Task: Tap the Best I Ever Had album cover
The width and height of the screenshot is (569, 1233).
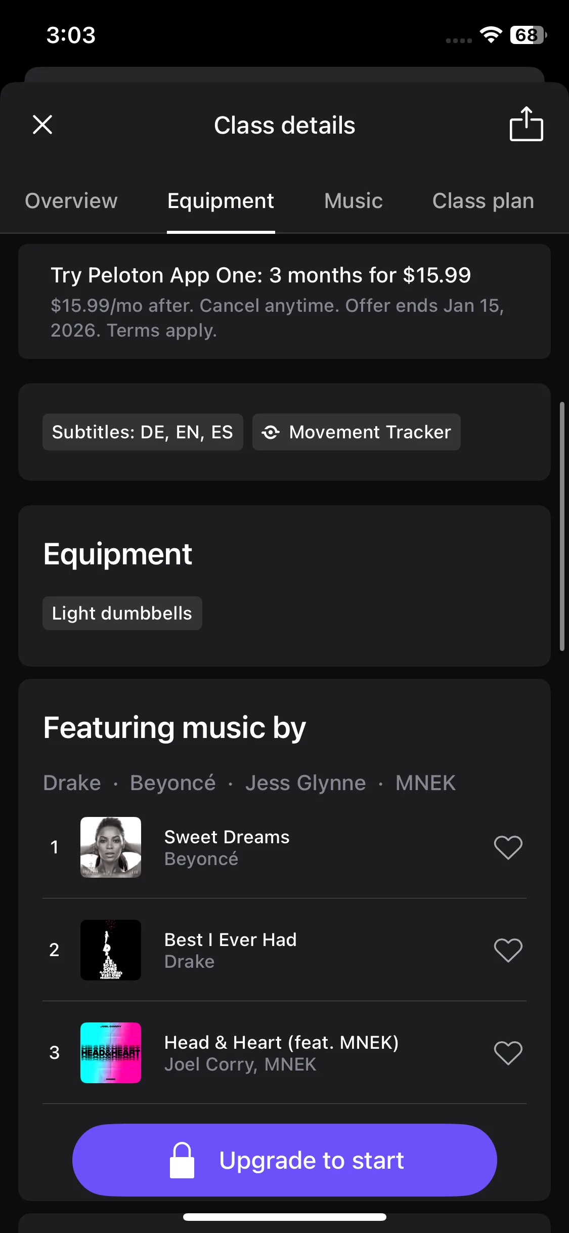Action: 111,950
